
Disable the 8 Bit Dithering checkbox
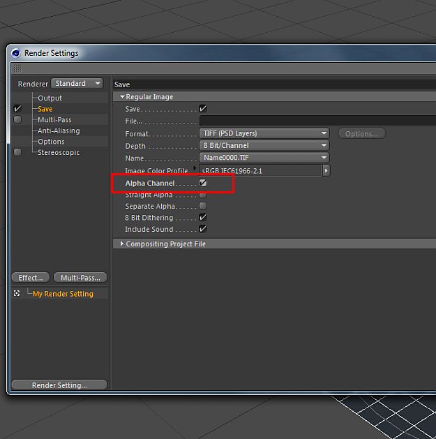pos(203,218)
